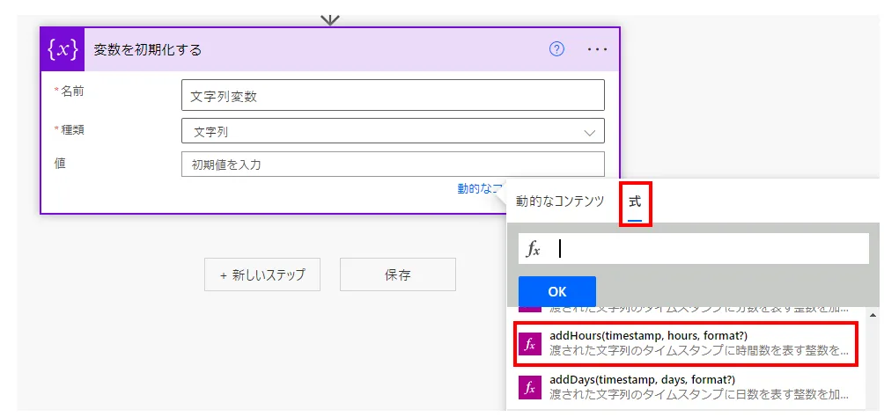Click the 名前 field containing 文字列変数
The image size is (884, 417).
(x=393, y=96)
